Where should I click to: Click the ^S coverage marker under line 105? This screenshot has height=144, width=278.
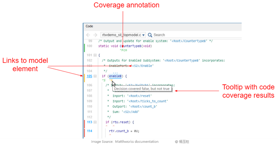pyautogui.click(x=103, y=80)
